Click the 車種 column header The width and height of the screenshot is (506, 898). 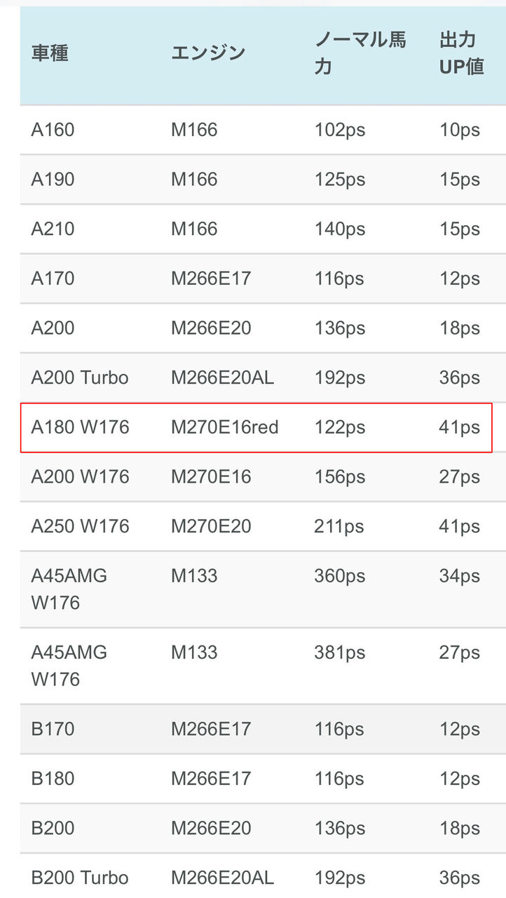(x=50, y=53)
